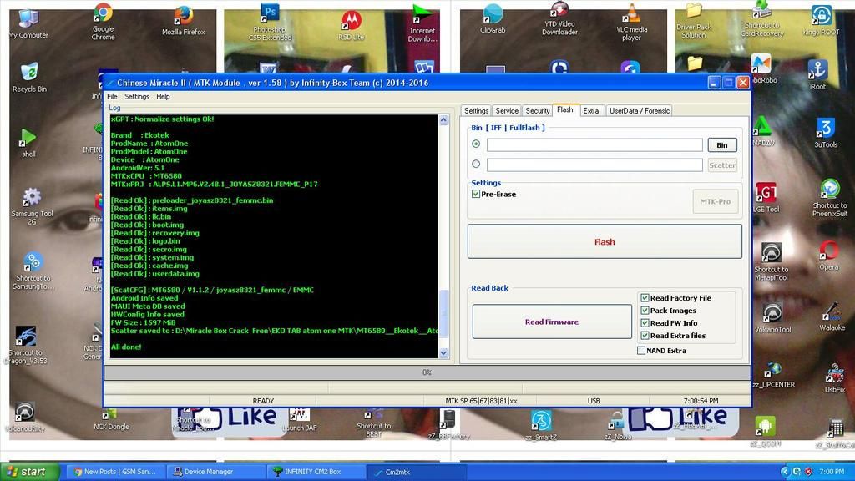Open the Recycle Bin icon
The height and width of the screenshot is (481, 855).
pyautogui.click(x=29, y=73)
